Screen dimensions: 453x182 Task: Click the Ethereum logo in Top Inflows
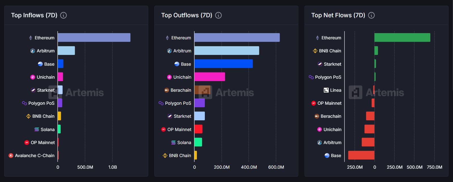point(31,38)
